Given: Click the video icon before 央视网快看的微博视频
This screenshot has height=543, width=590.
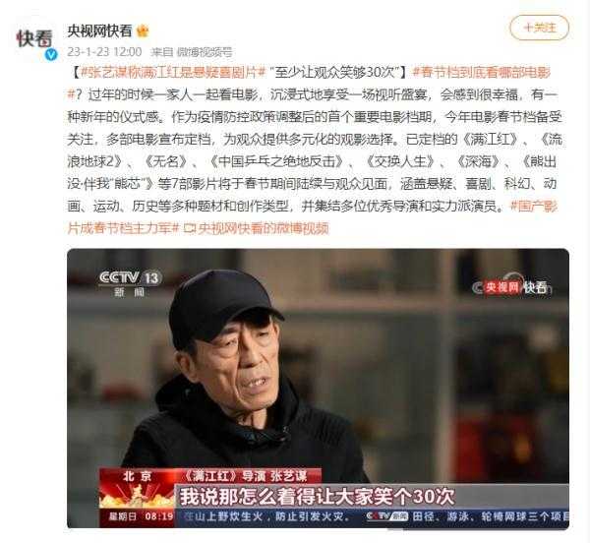Looking at the screenshot, I should (x=190, y=228).
